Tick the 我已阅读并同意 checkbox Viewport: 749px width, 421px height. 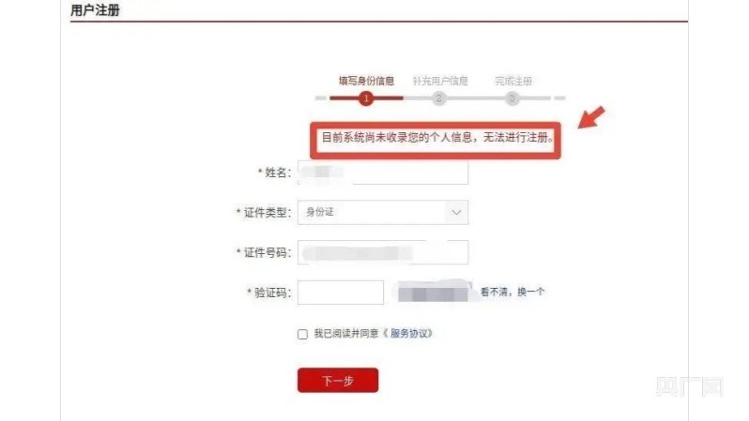[302, 334]
